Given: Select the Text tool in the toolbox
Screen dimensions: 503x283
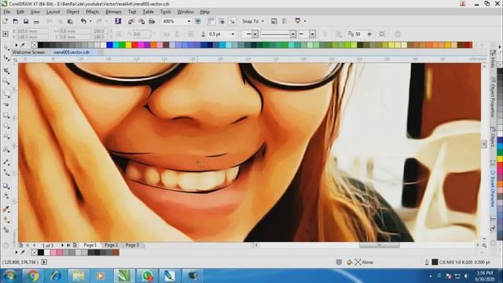Looking at the screenshot, I should tap(6, 149).
